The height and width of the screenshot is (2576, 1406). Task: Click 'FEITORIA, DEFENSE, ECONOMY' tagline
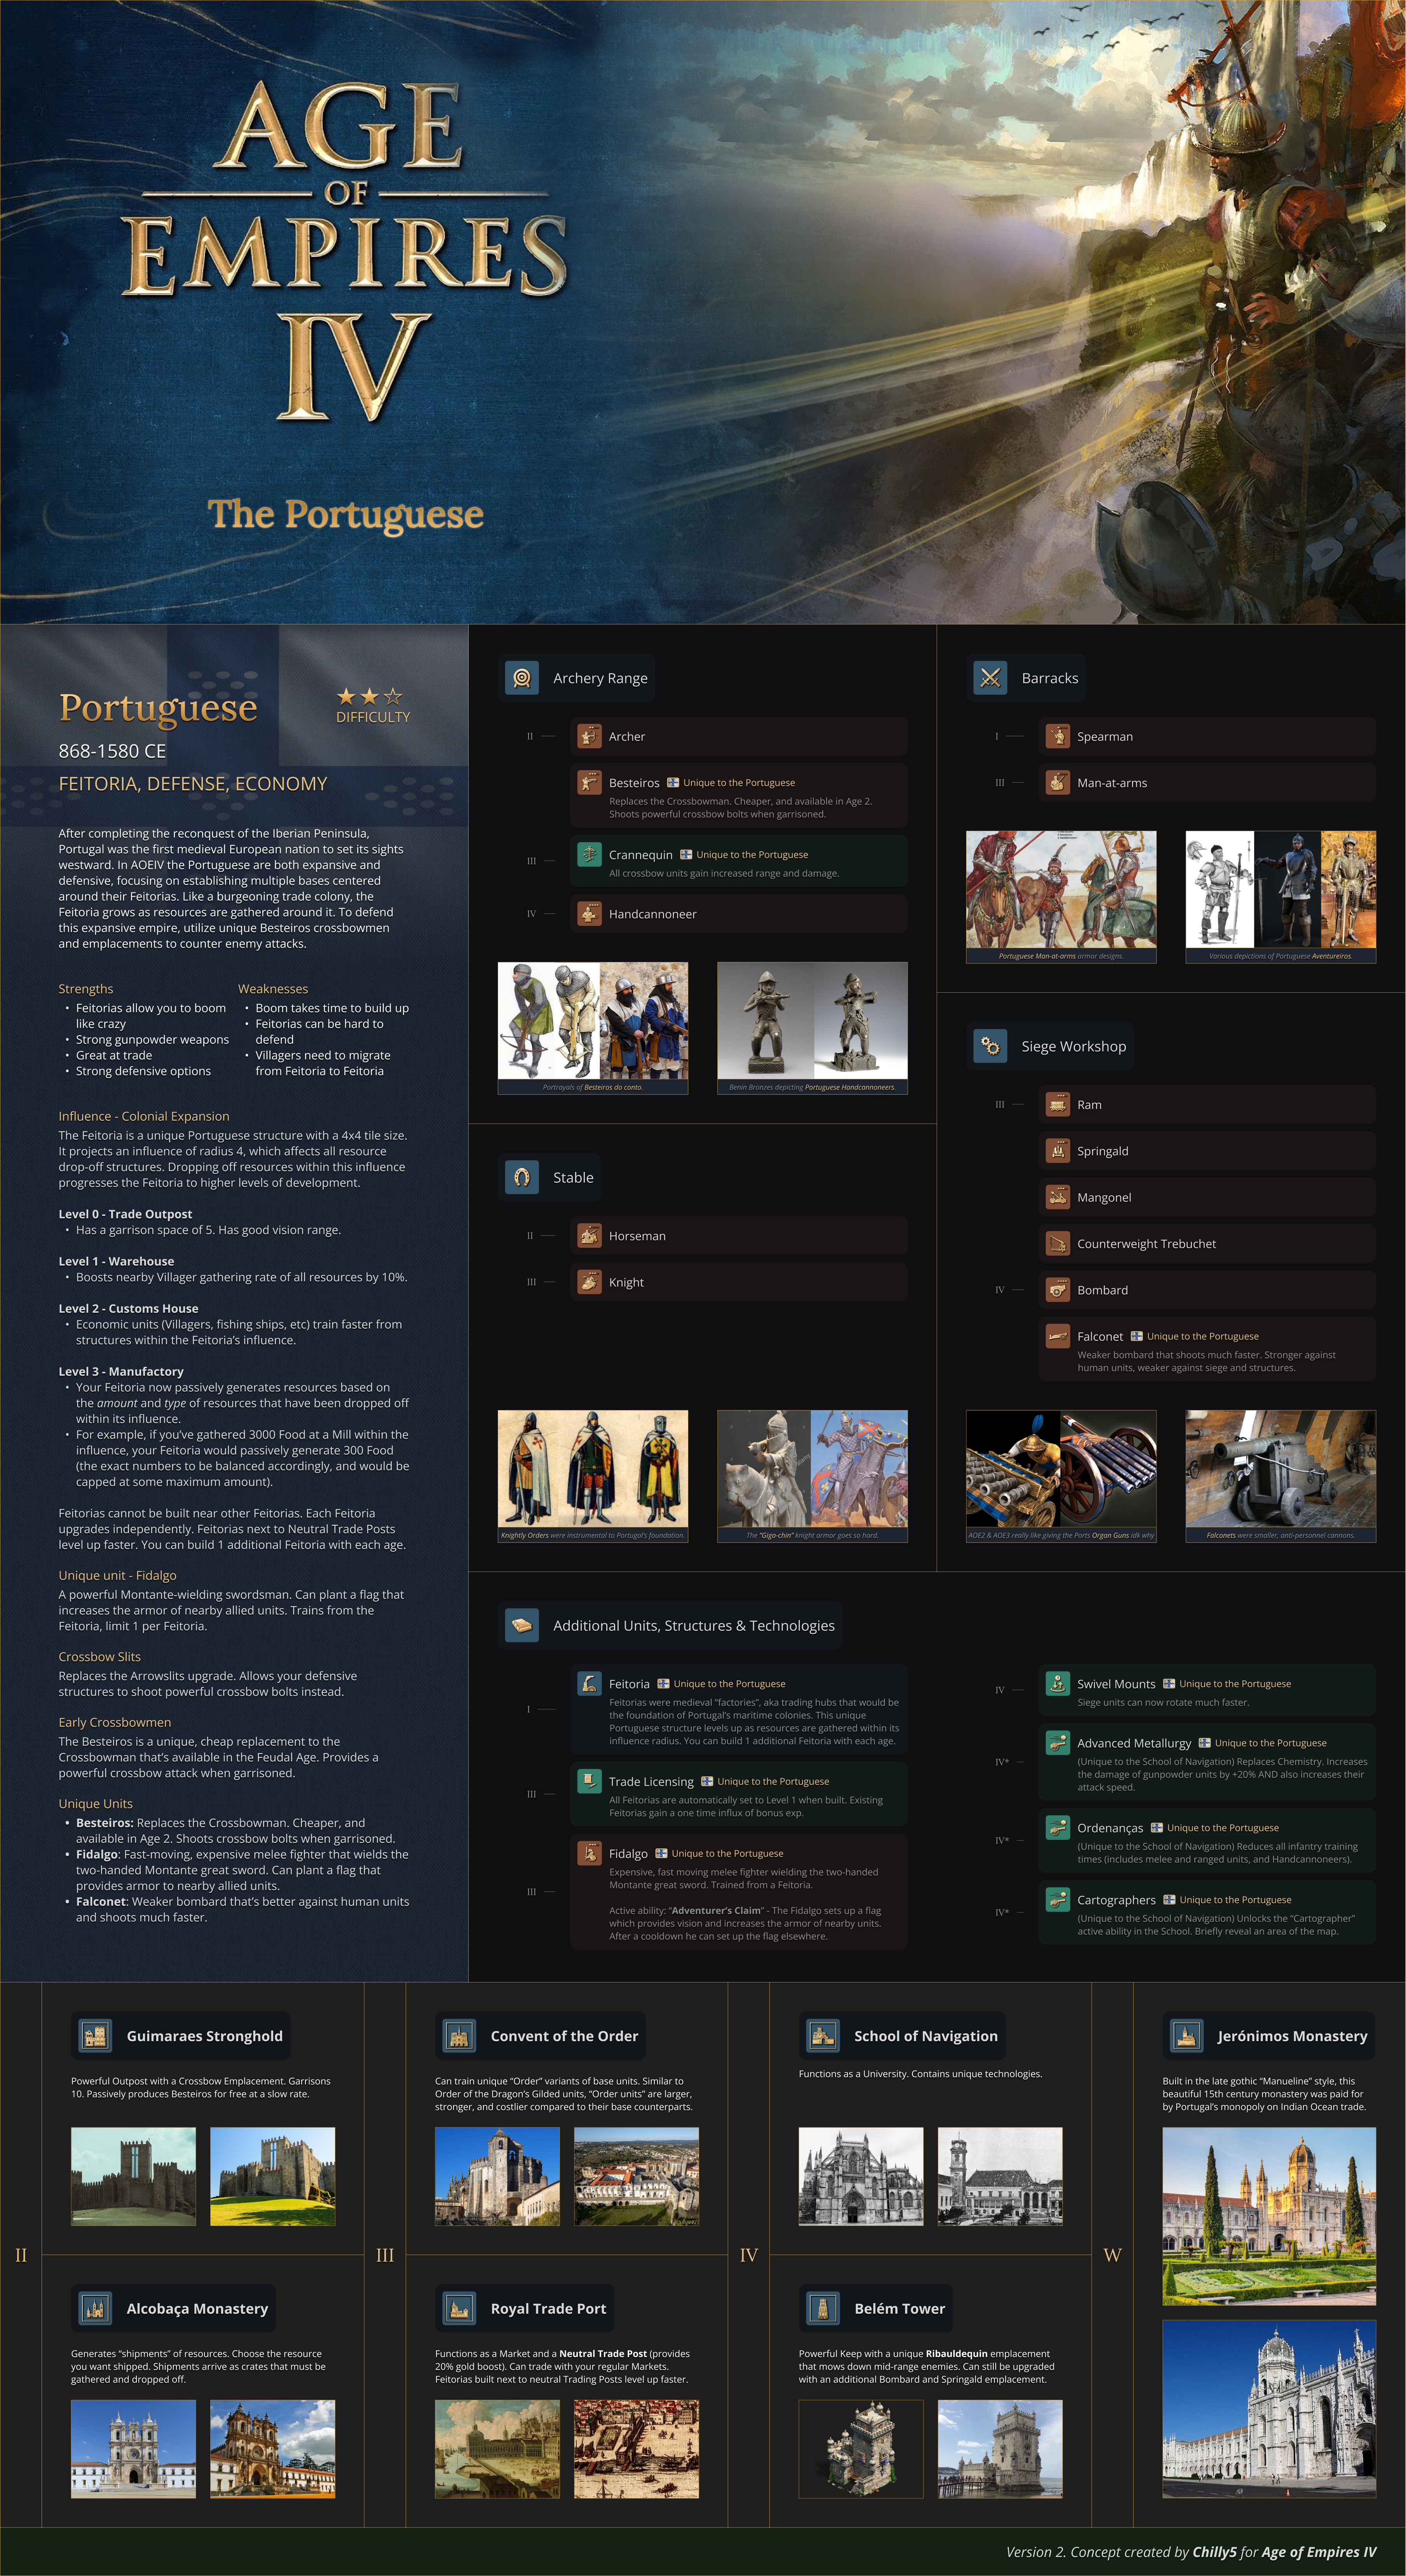193,784
